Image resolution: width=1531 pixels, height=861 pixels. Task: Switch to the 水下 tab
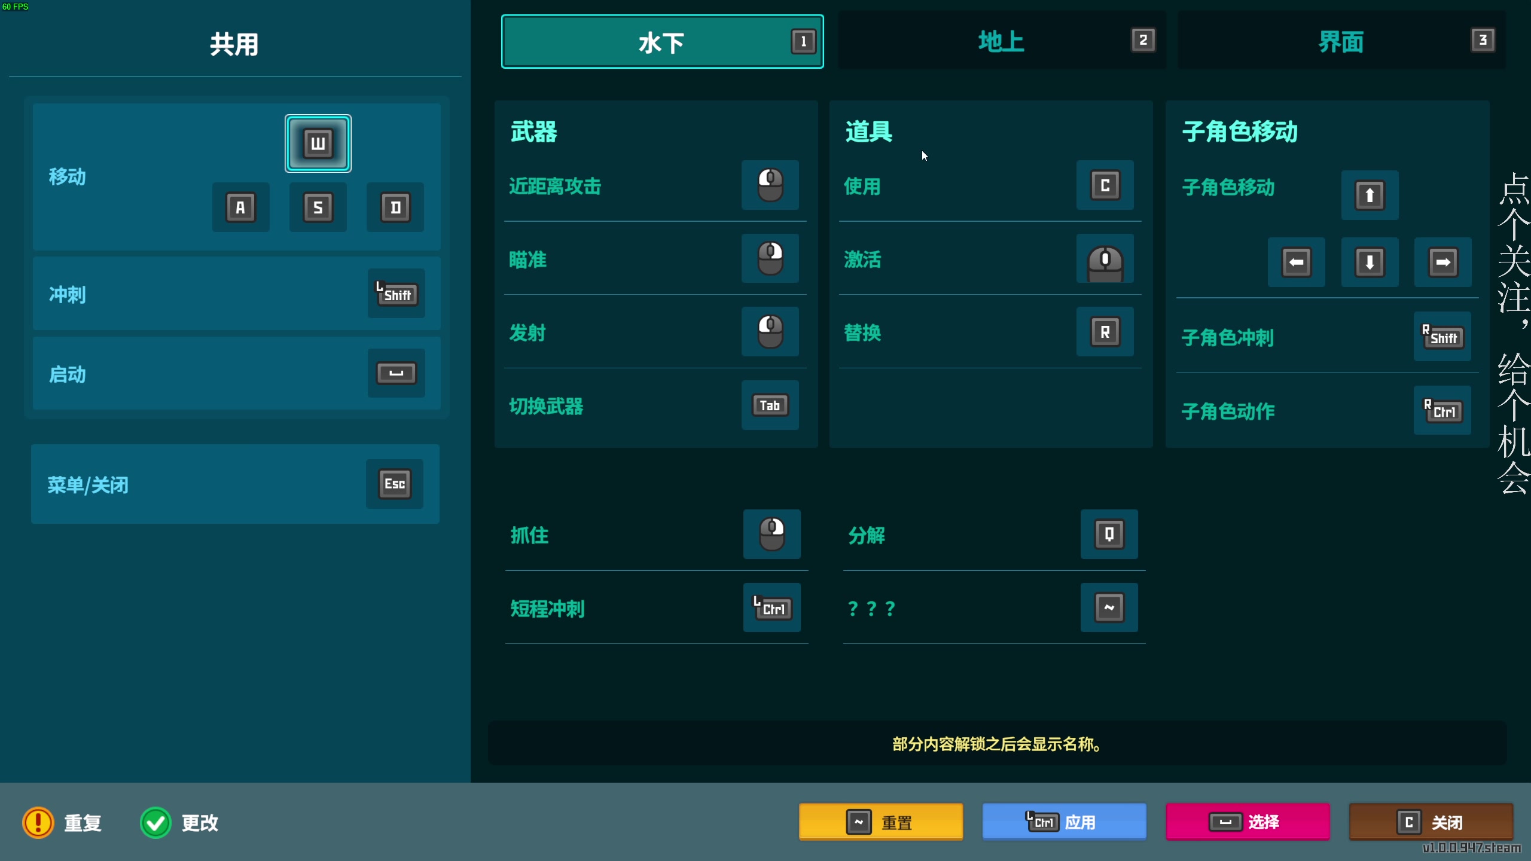point(663,42)
